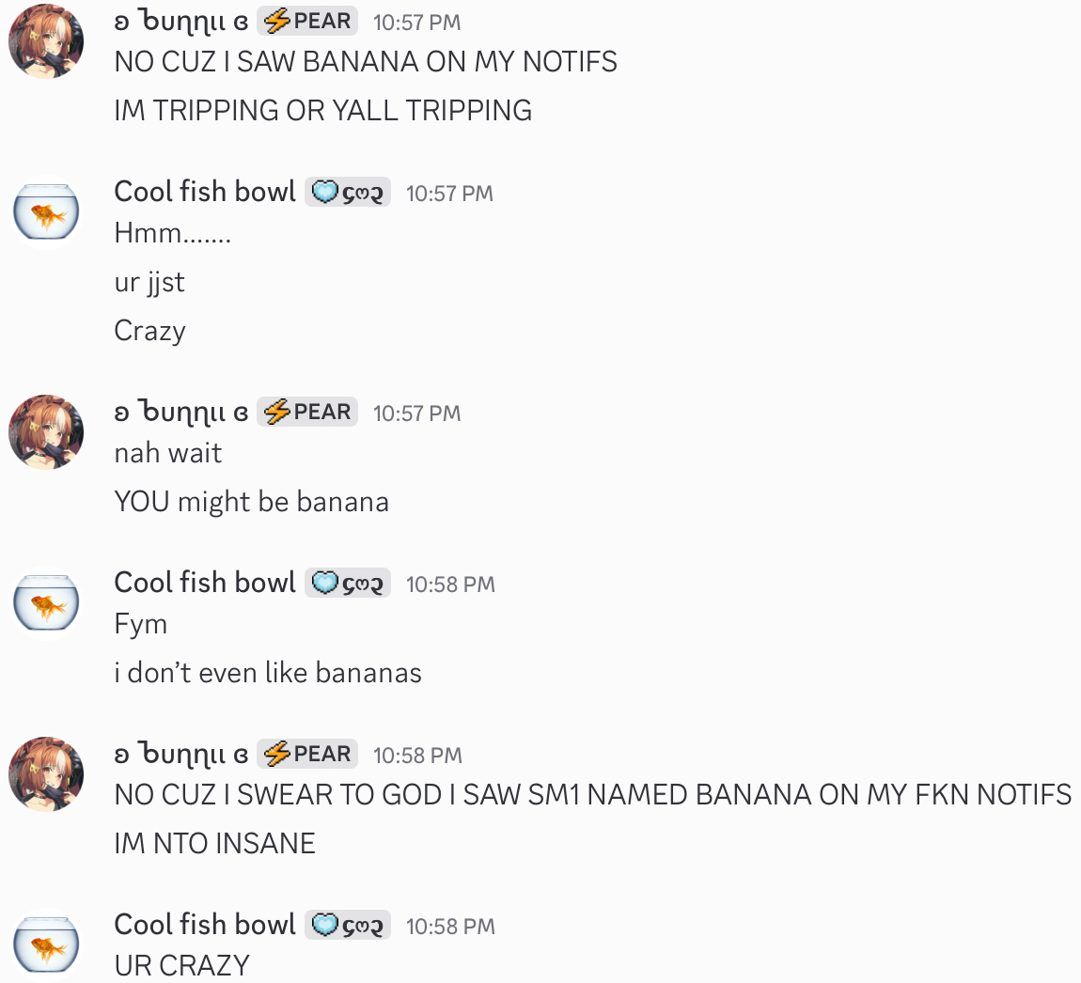1081x983 pixels.
Task: Click the blue heart tag above "Fym"
Action: pyautogui.click(x=347, y=584)
